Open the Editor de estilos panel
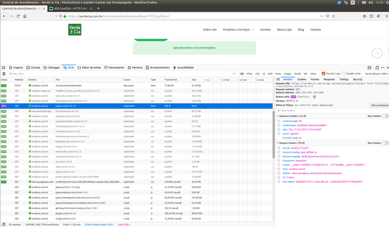This screenshot has width=389, height=227. 89,67
